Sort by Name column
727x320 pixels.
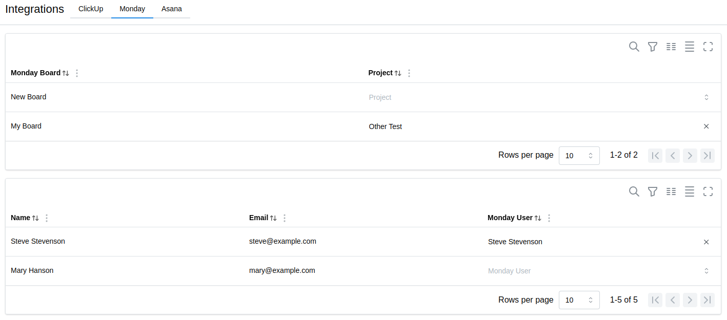(x=35, y=218)
